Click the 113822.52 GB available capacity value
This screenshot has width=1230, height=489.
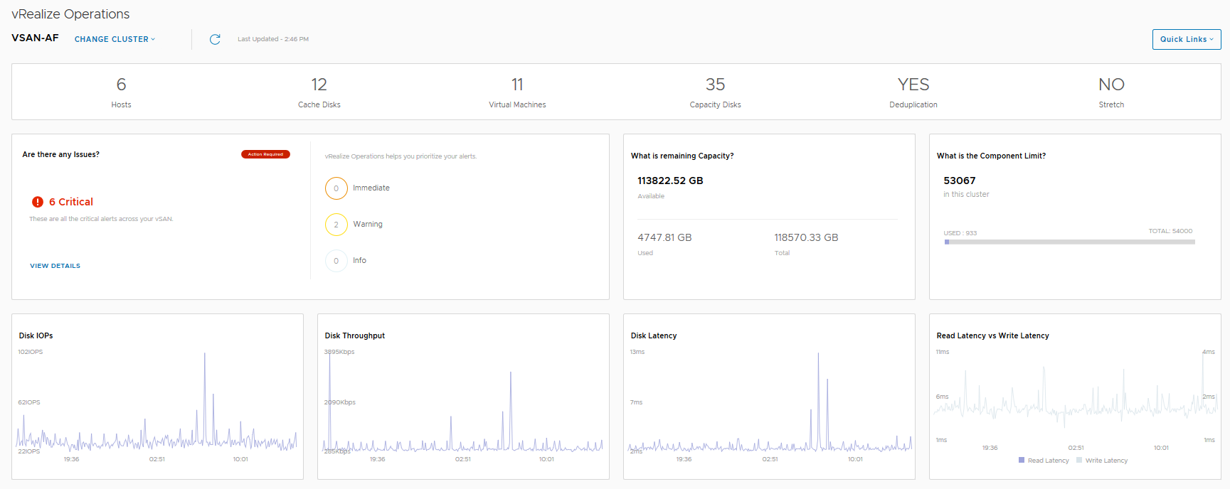[x=670, y=181]
